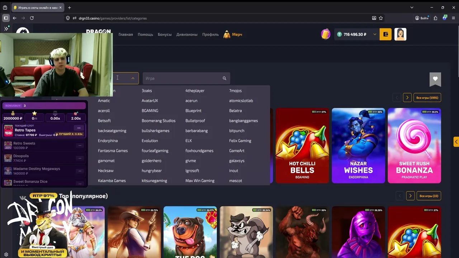Open favorites heart bookmark icon
Screen dimensions: 459x258
coord(435,79)
